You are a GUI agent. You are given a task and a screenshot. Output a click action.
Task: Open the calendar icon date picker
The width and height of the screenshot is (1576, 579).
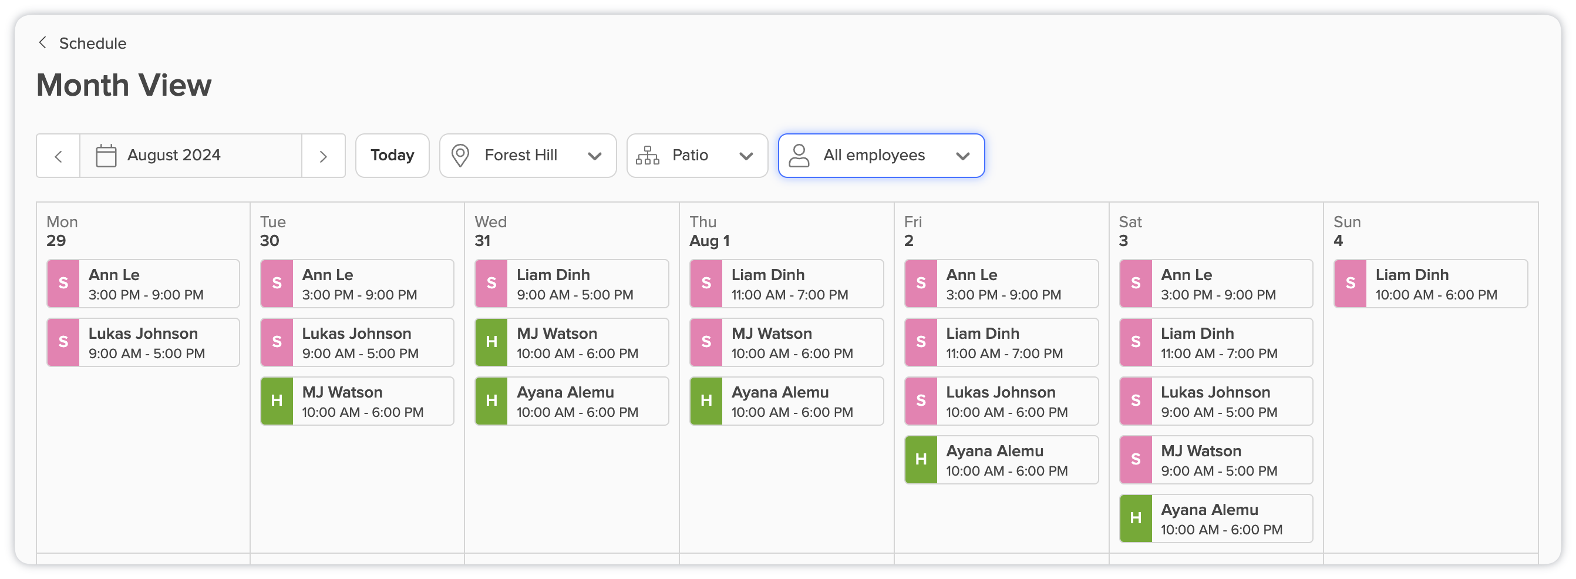coord(106,156)
